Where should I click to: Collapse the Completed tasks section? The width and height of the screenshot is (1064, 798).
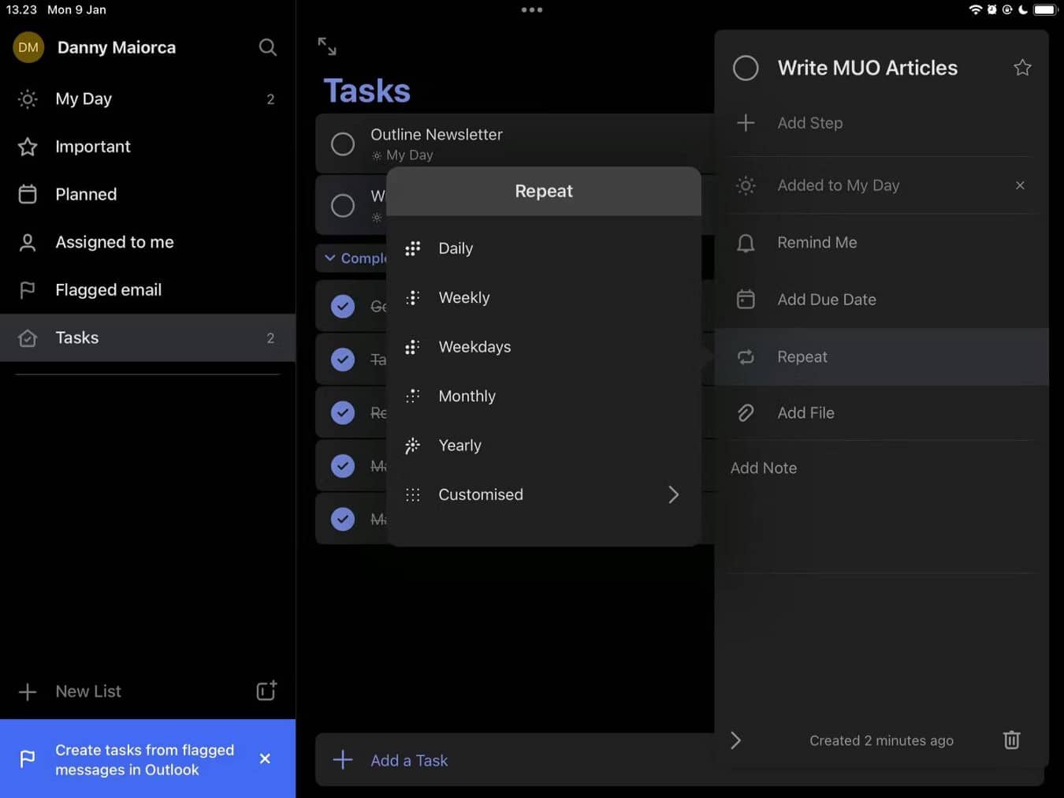(x=330, y=258)
